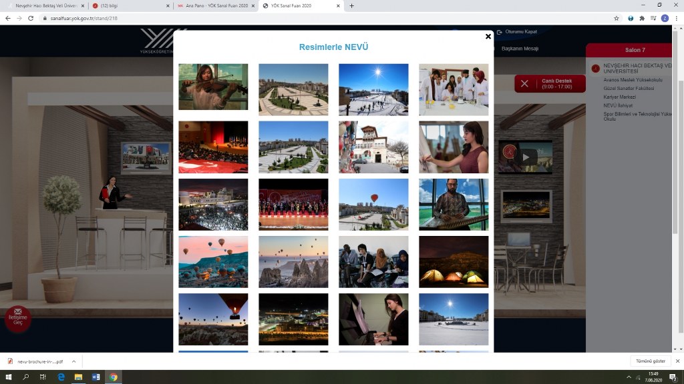Expand options for nevu-brochure PDF download
684x384 pixels.
point(73,361)
